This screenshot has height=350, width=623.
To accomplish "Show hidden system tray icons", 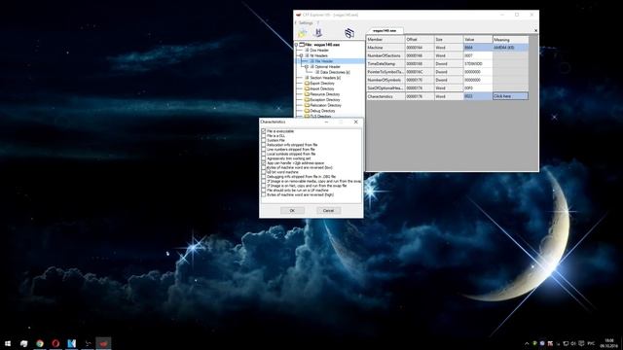I will 527,343.
